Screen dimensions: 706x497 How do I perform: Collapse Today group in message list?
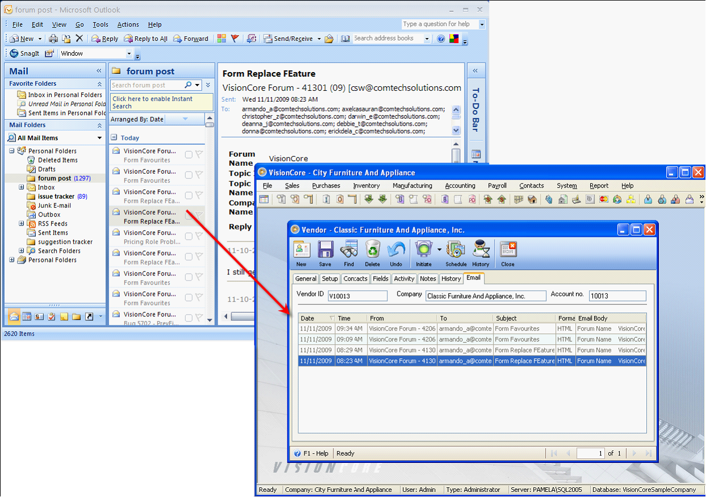pyautogui.click(x=114, y=137)
